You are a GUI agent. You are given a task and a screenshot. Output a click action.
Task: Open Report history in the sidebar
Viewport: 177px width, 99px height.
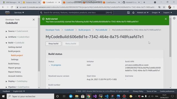tap(14, 72)
